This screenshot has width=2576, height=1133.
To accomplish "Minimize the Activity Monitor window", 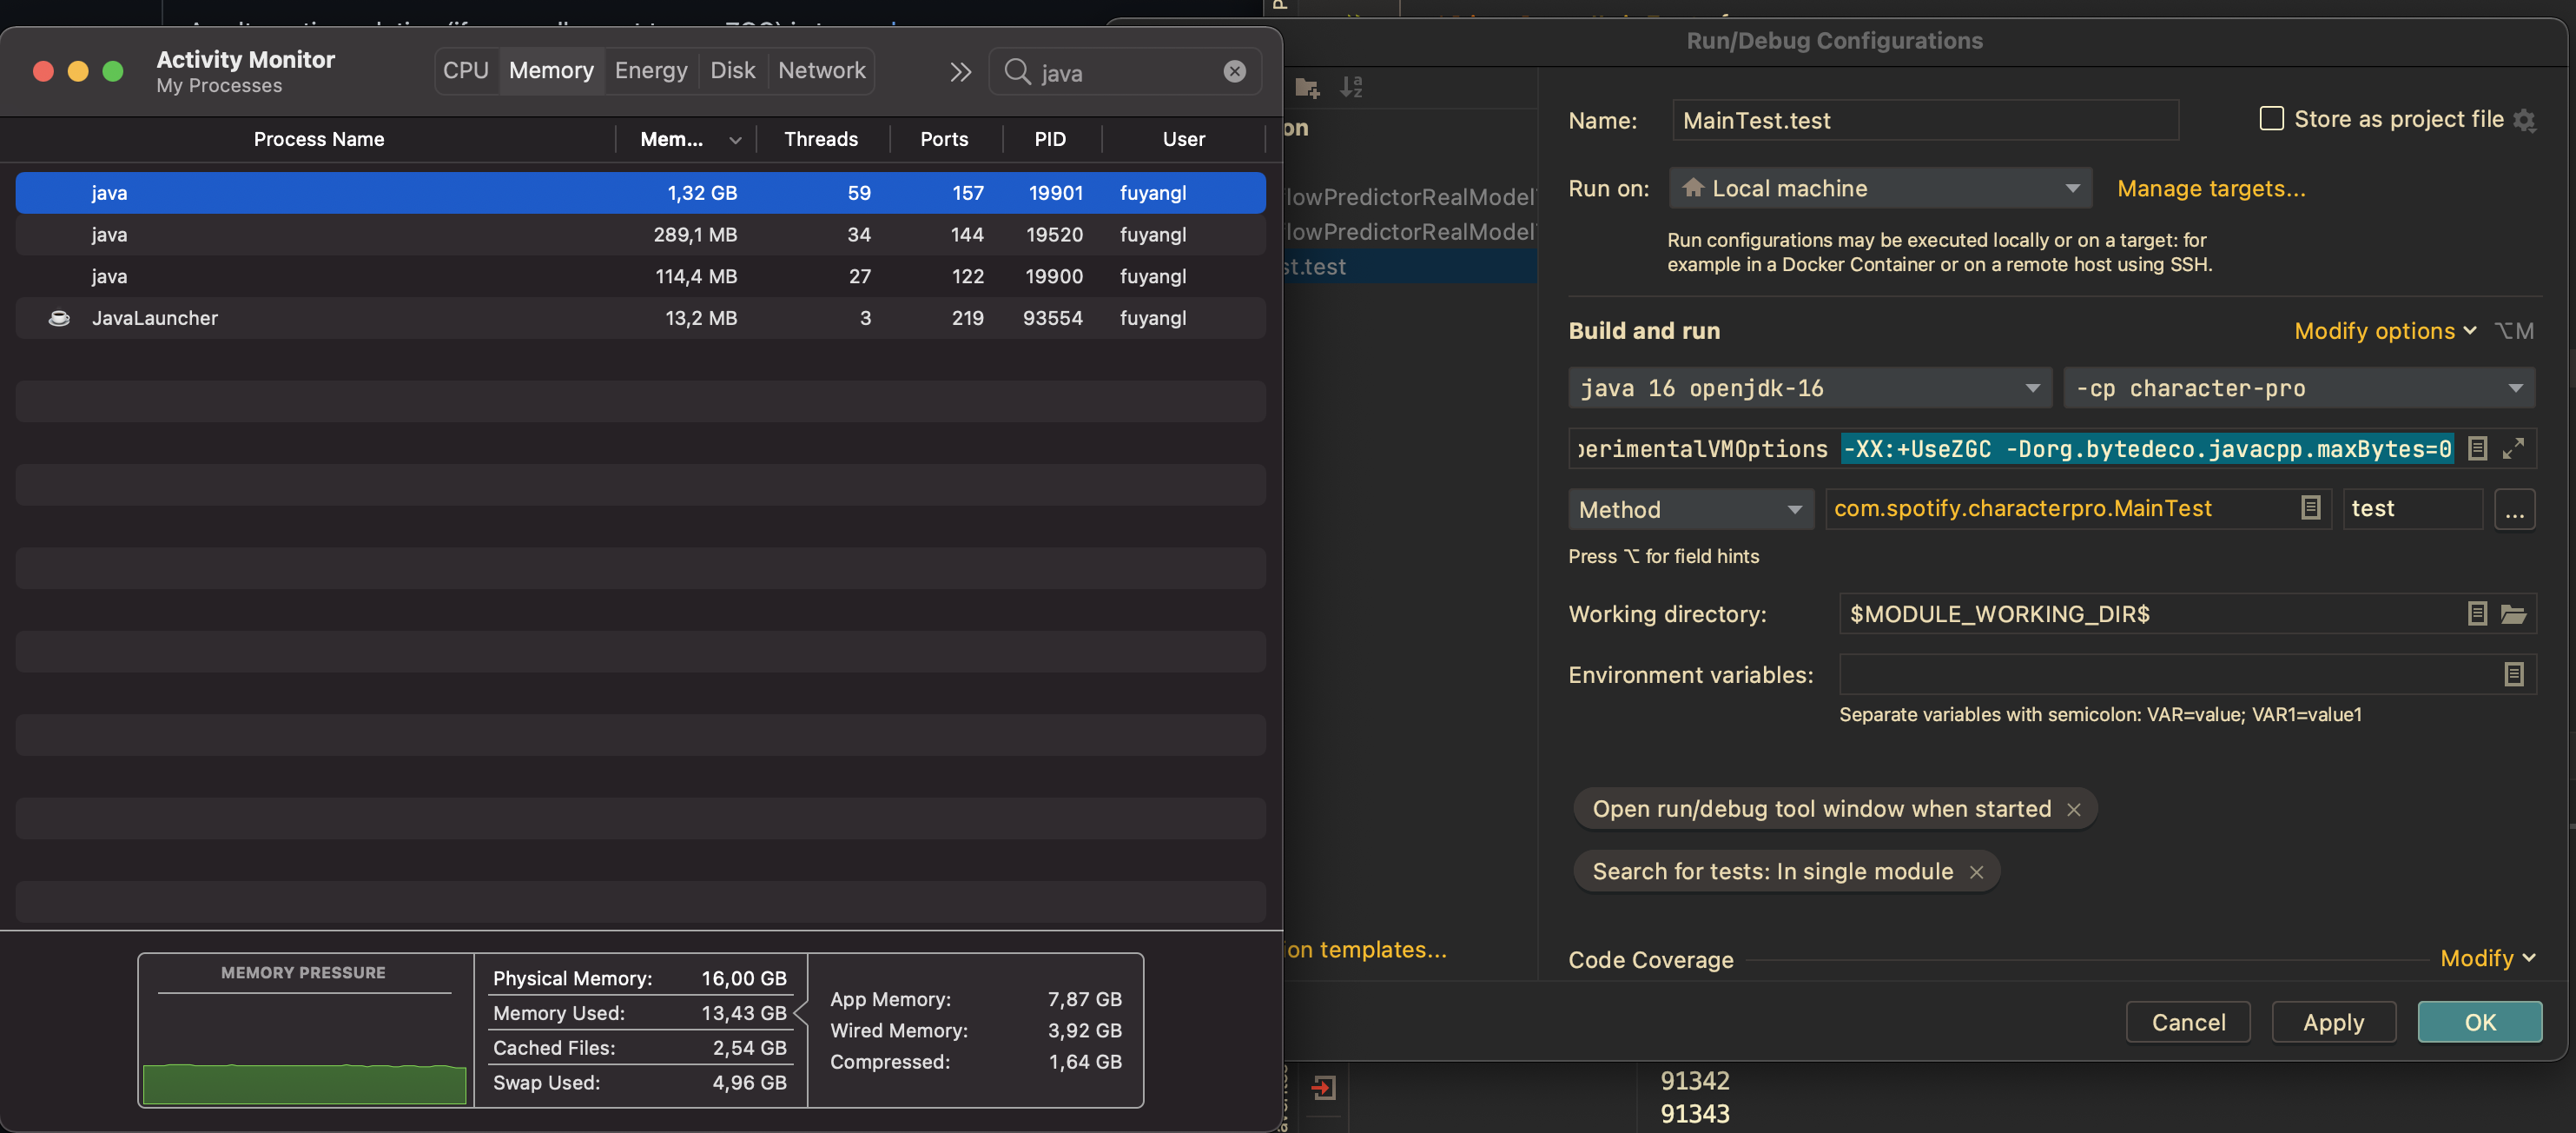I will pyautogui.click(x=78, y=72).
